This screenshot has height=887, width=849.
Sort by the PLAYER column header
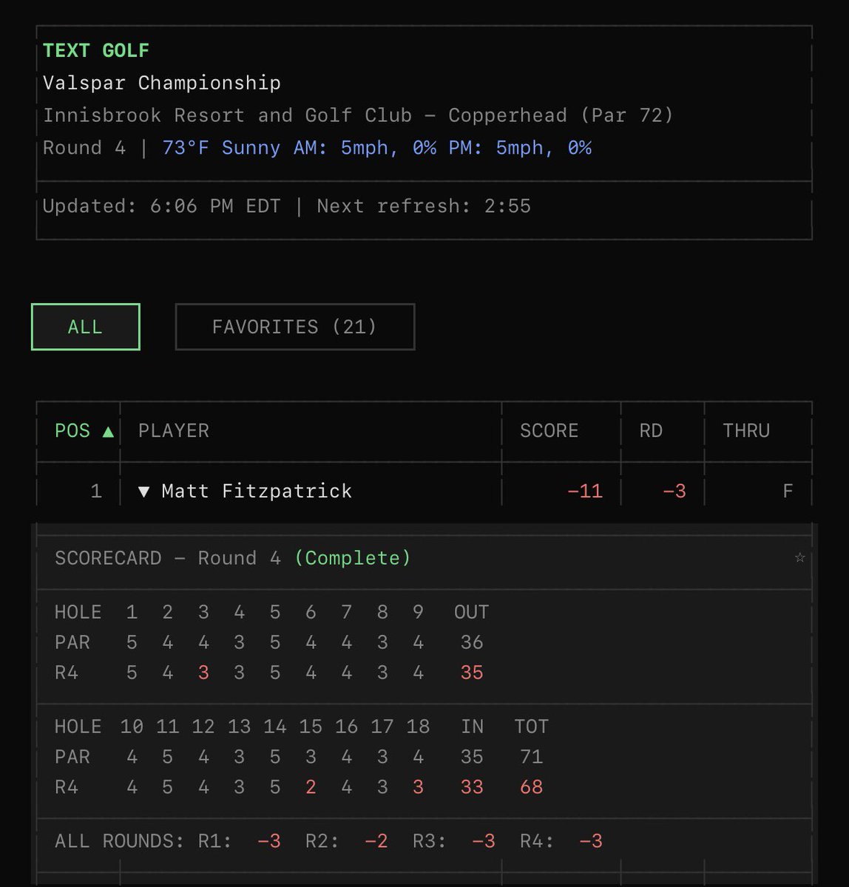pos(174,431)
